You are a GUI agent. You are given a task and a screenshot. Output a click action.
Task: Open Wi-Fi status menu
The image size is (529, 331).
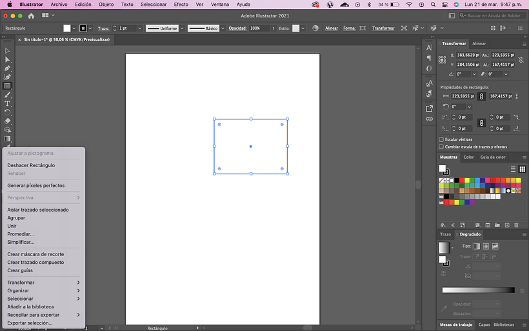click(x=409, y=5)
